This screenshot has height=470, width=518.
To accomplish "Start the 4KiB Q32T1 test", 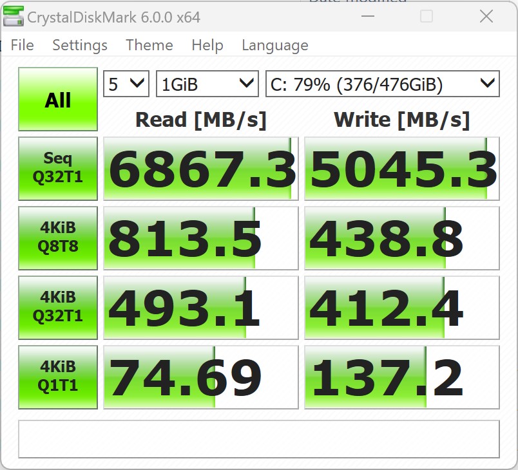I will (x=58, y=308).
